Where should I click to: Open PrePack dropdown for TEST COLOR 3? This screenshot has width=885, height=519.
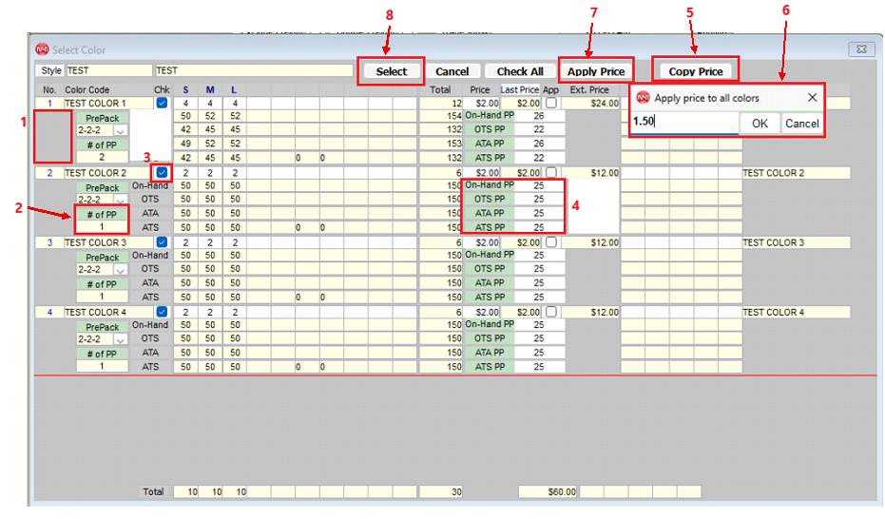point(120,270)
